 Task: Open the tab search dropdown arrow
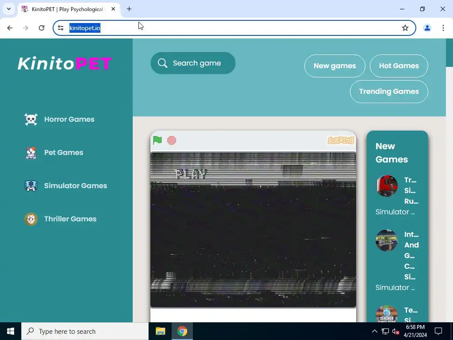[9, 9]
